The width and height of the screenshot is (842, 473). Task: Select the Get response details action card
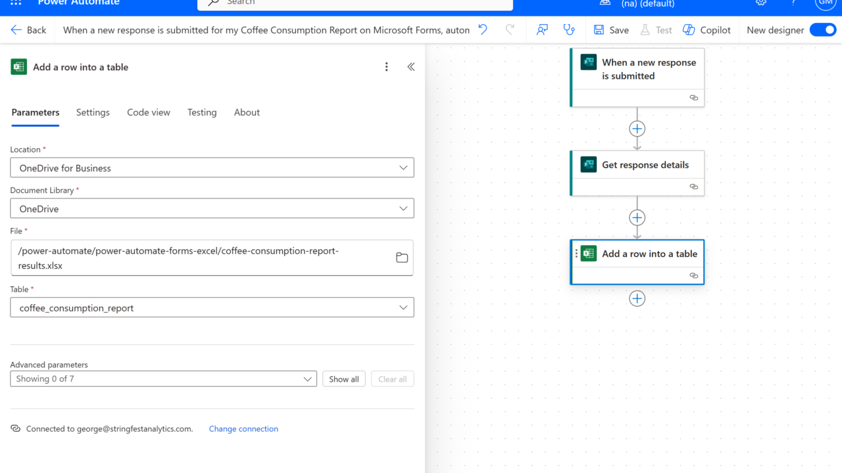click(637, 166)
